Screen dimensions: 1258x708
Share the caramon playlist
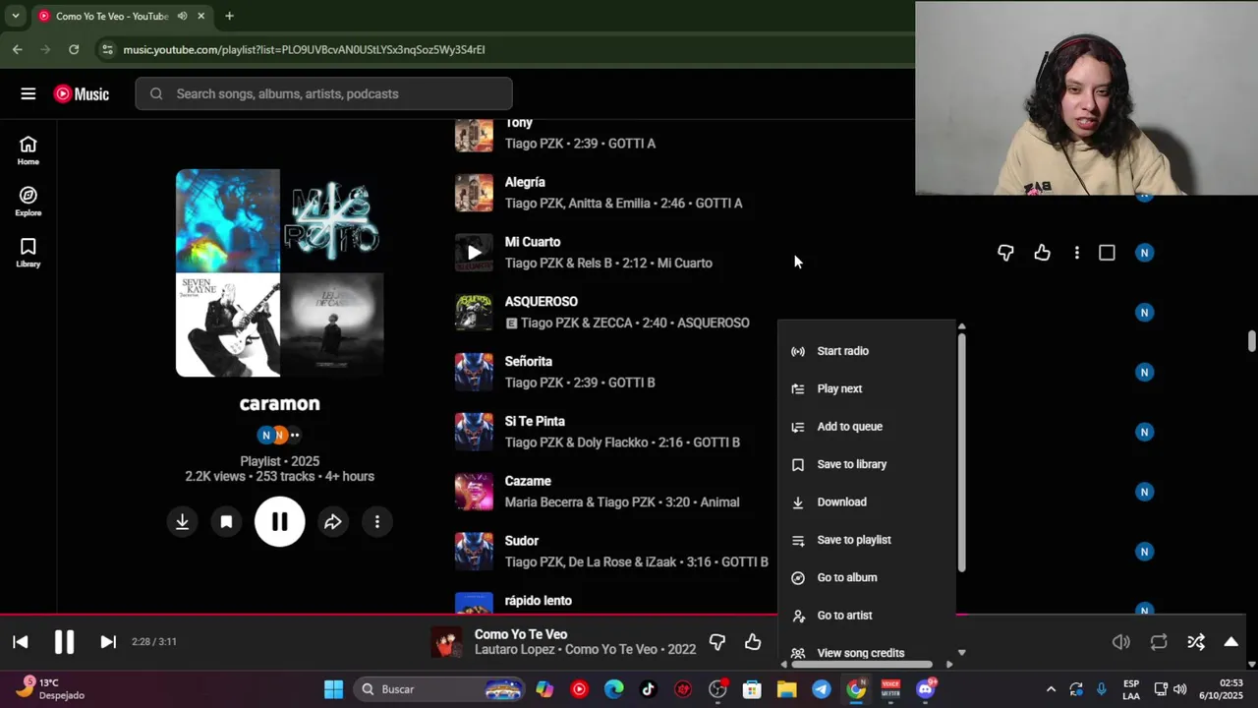tap(333, 522)
